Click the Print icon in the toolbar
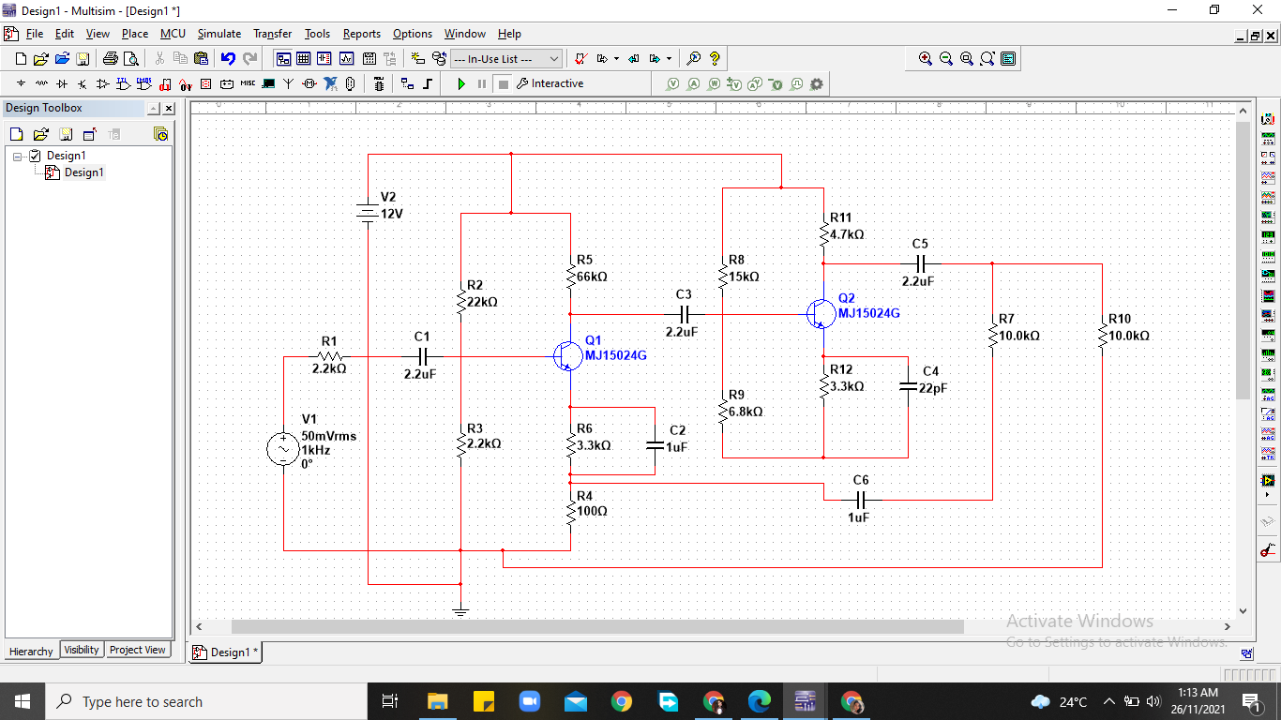The height and width of the screenshot is (720, 1281). (x=110, y=59)
